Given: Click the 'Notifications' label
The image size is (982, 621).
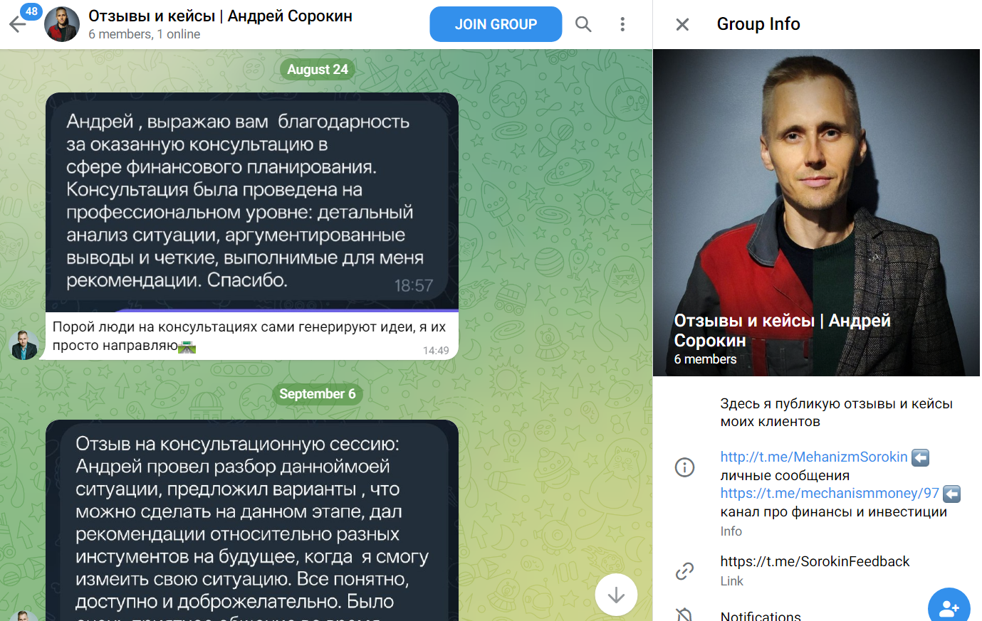Looking at the screenshot, I should pyautogui.click(x=761, y=615).
